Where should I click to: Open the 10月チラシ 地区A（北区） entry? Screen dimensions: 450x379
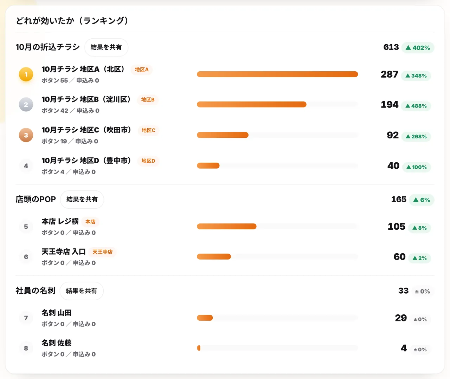tap(83, 69)
